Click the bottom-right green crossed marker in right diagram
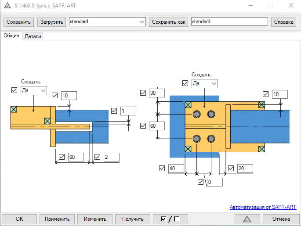Viewport: 301px width, 226px height. click(261, 149)
